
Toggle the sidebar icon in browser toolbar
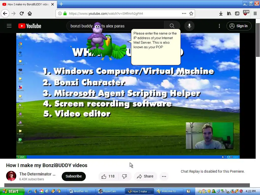click(237, 13)
